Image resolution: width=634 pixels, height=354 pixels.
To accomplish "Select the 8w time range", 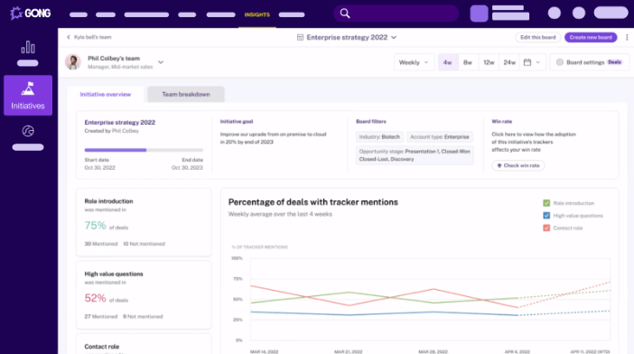I will tap(468, 62).
